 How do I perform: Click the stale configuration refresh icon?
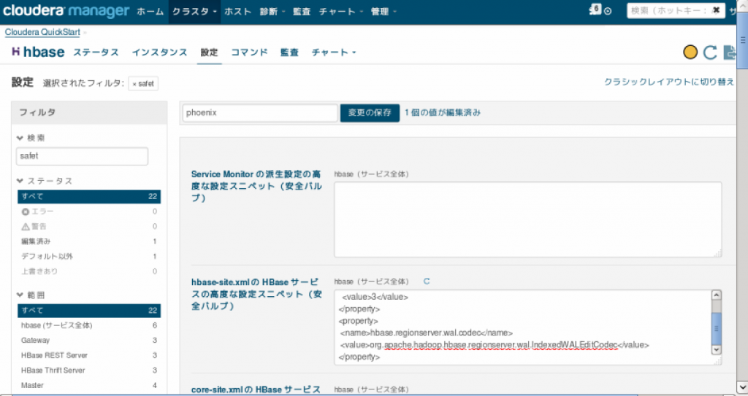710,52
